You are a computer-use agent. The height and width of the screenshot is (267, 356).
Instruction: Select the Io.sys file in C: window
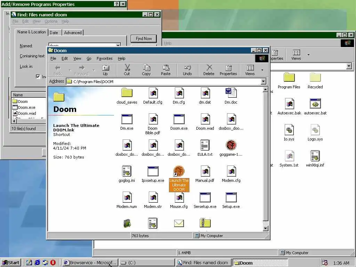coord(289,132)
